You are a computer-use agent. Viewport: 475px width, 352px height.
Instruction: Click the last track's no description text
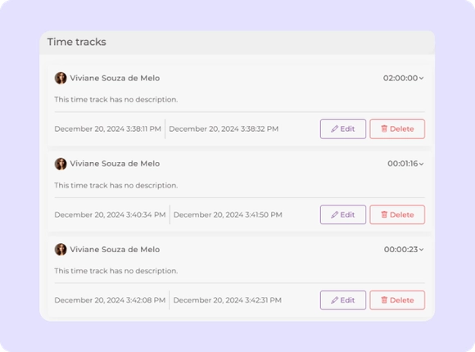tap(116, 271)
